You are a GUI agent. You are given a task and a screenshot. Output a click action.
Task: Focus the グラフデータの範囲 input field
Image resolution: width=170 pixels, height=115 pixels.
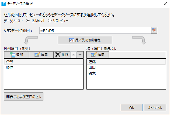point(95,31)
